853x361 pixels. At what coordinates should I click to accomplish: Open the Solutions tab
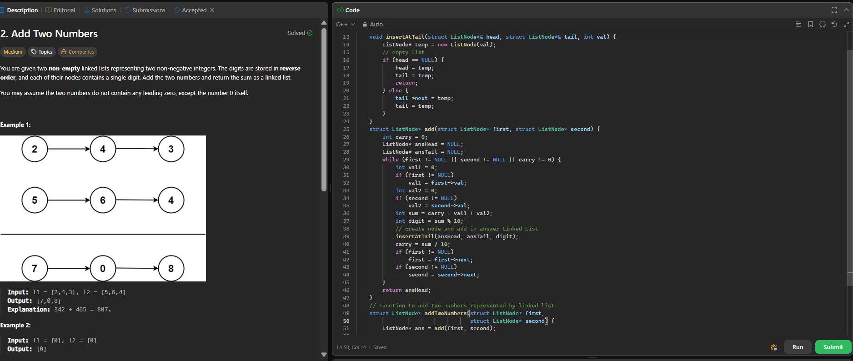coord(100,10)
